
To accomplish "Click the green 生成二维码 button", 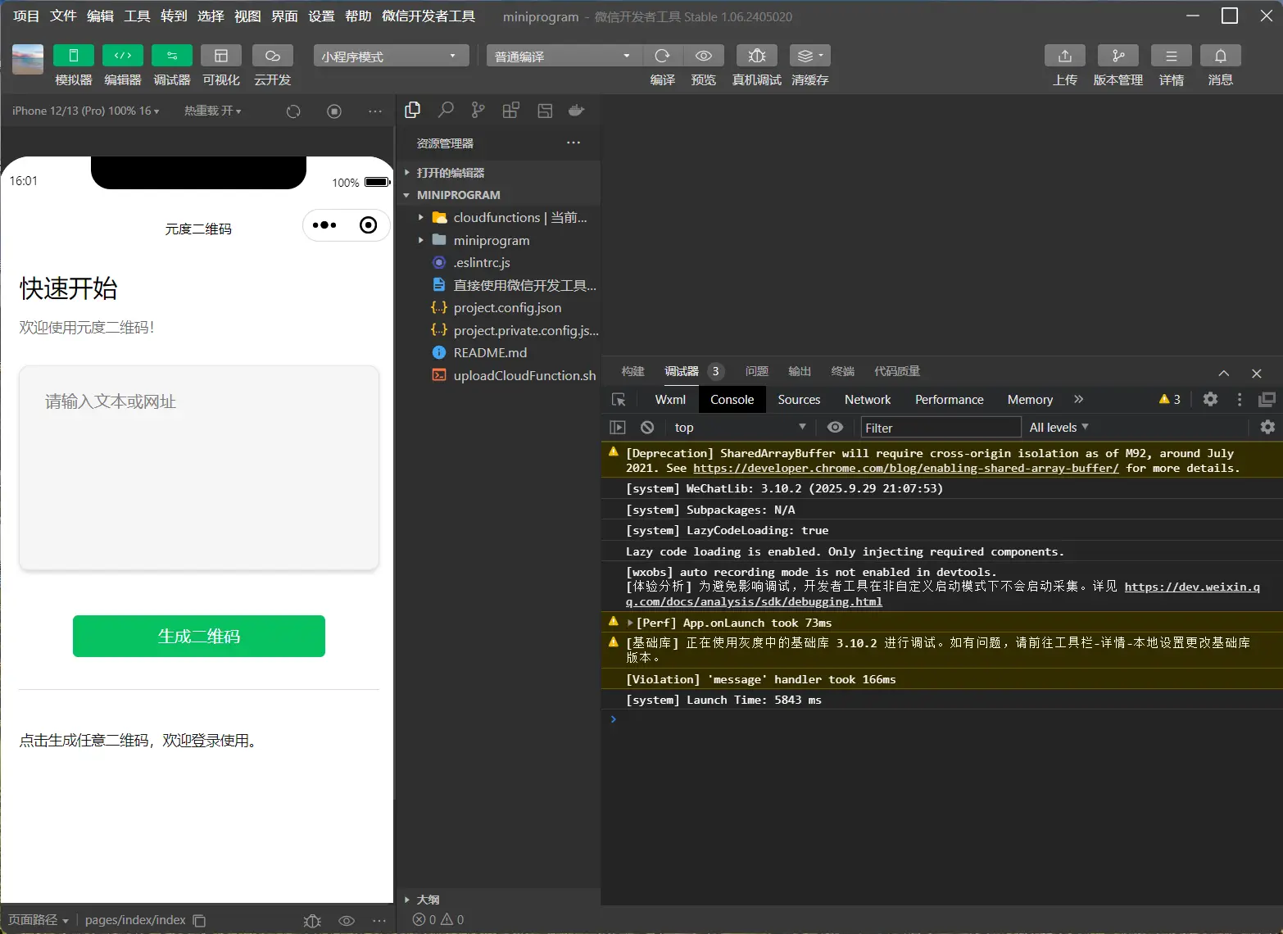I will click(x=199, y=637).
